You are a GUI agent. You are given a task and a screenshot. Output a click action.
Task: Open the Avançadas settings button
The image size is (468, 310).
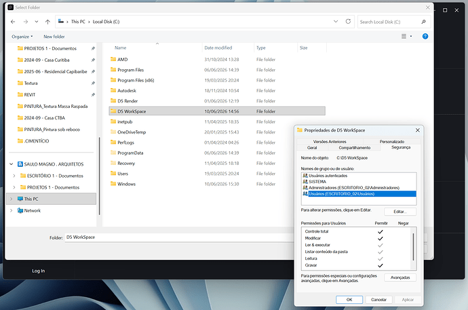pyautogui.click(x=400, y=277)
